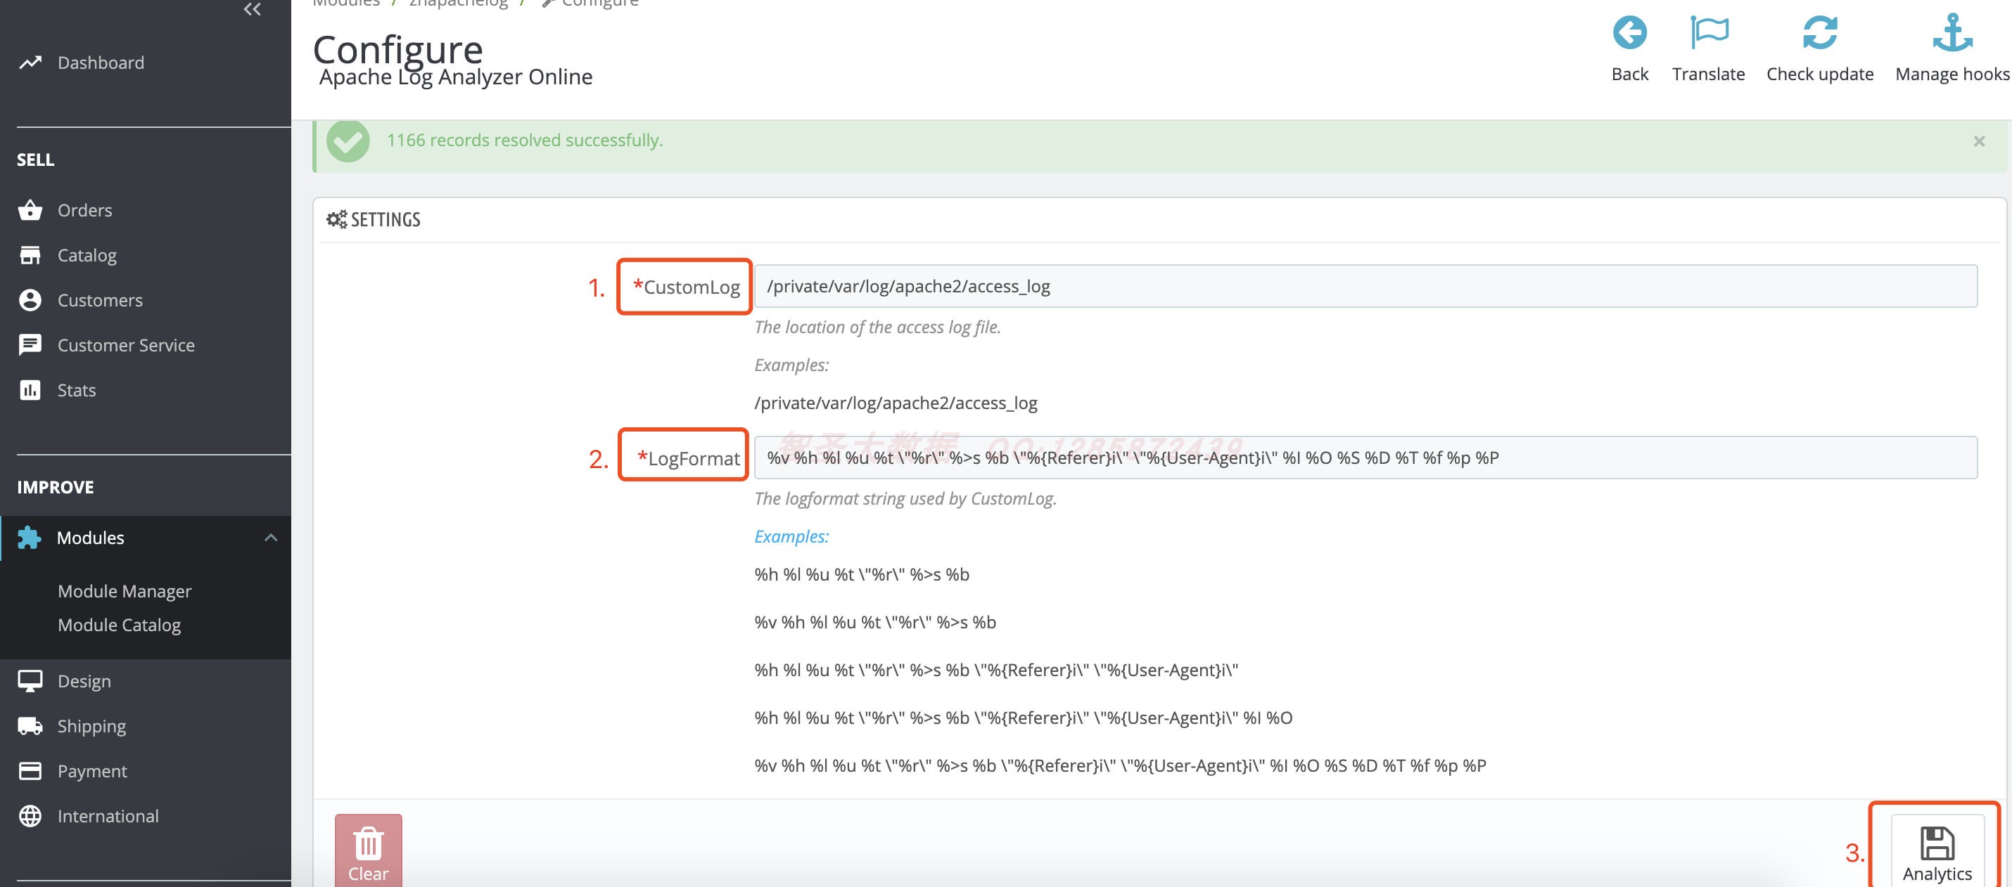Viewport: 2012px width, 887px height.
Task: Select the '%h' example ending in 'User-Agent}i\"'
Action: point(996,670)
